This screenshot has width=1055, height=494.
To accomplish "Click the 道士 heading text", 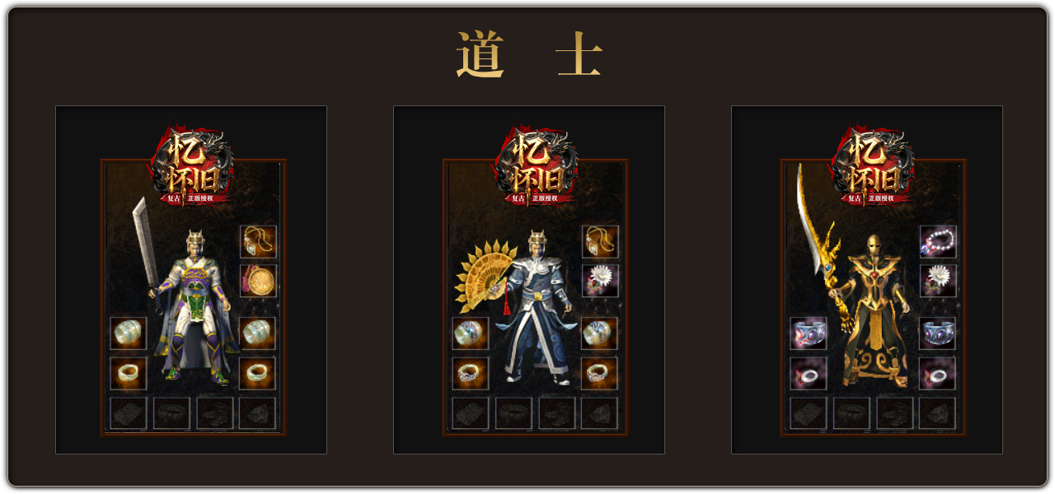I will 529,55.
